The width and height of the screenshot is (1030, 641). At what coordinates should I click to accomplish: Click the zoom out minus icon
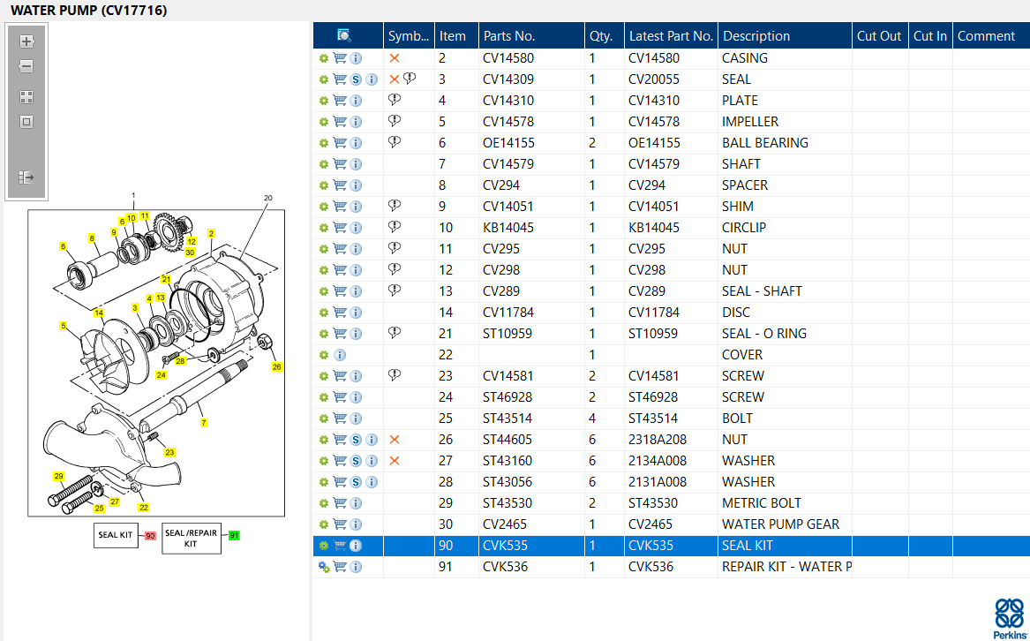tap(26, 66)
